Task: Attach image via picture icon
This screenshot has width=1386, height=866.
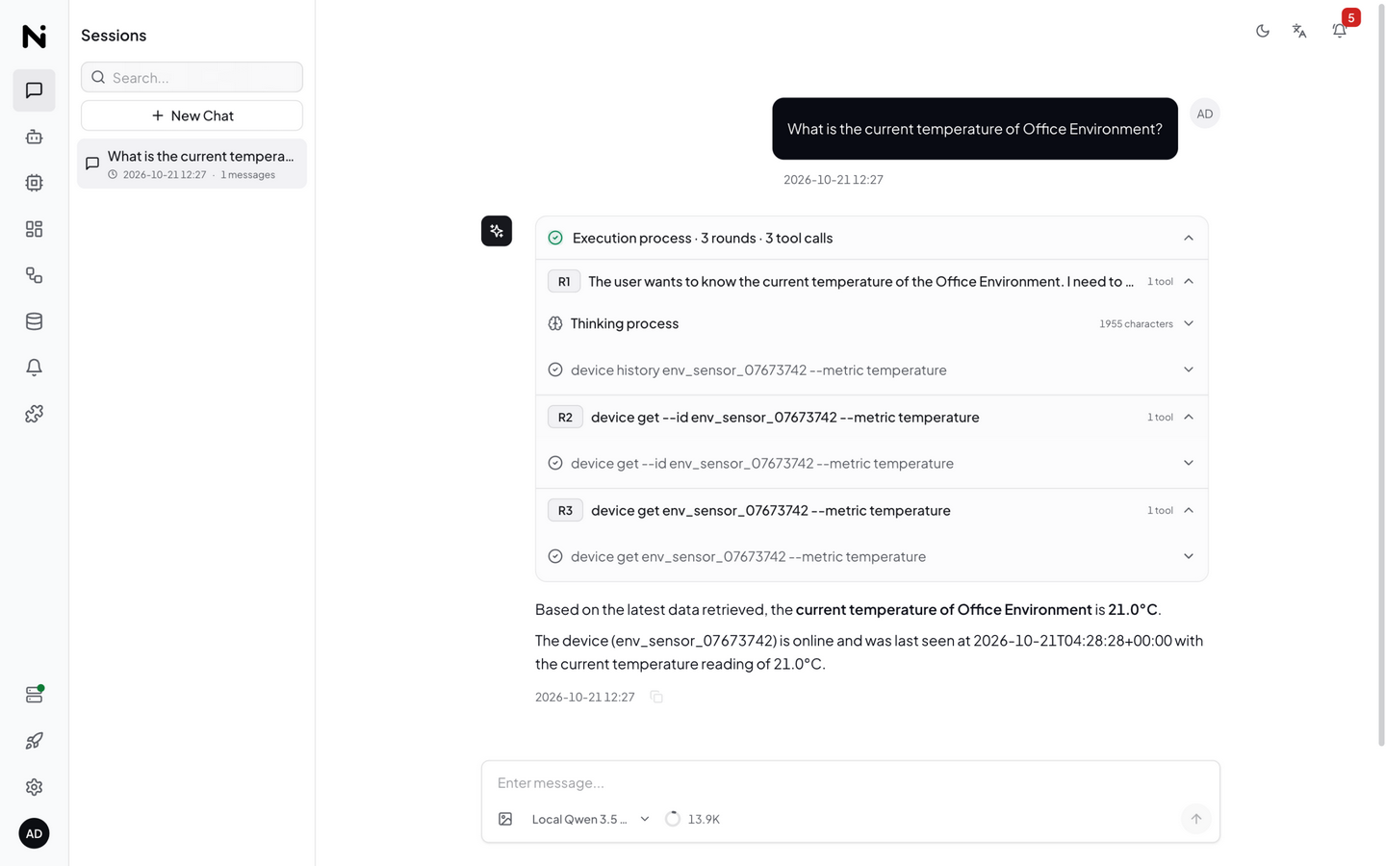Action: [505, 819]
